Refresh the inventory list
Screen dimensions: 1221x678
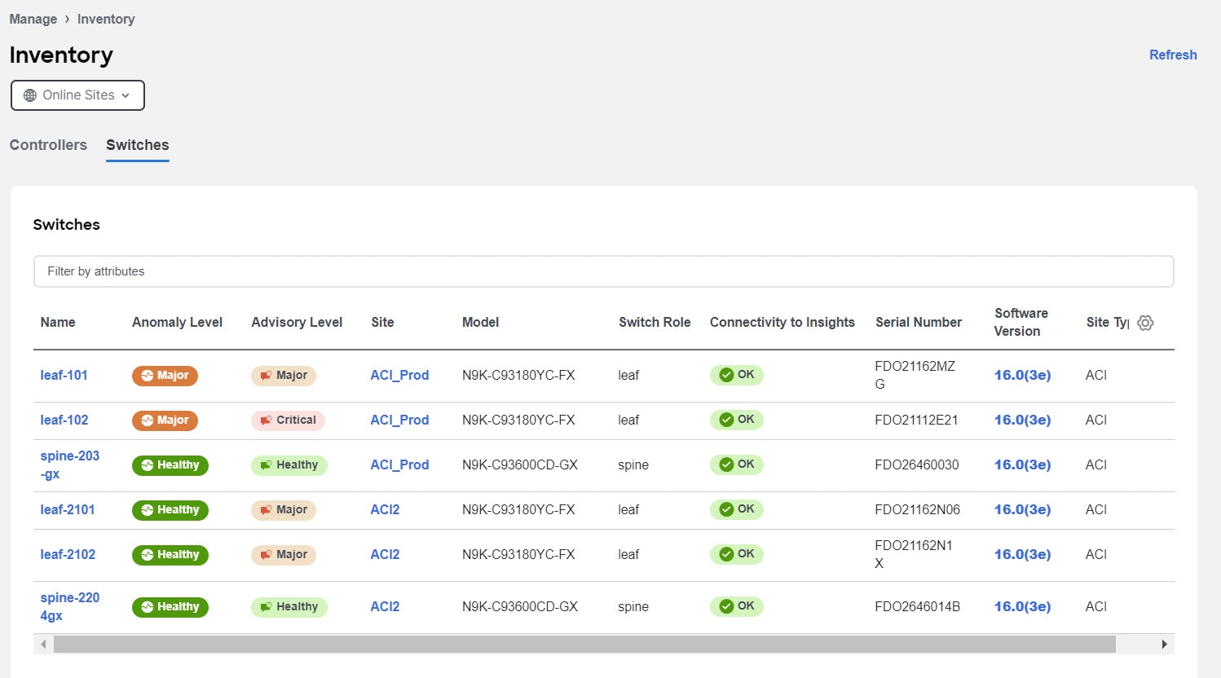(1173, 55)
